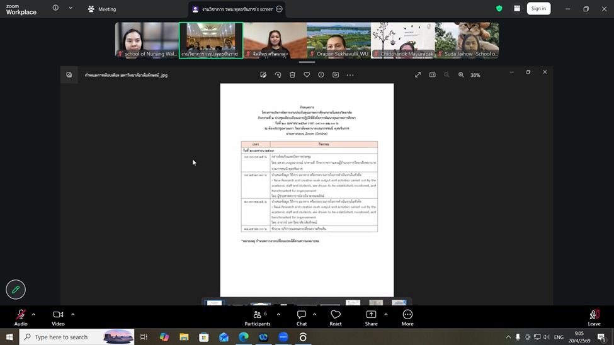The height and width of the screenshot is (345, 614).
Task: Open the meeting info icon
Action: pos(55,8)
